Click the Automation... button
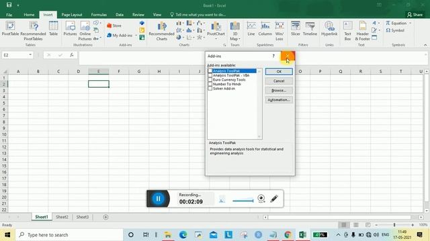This screenshot has width=430, height=241. click(279, 100)
